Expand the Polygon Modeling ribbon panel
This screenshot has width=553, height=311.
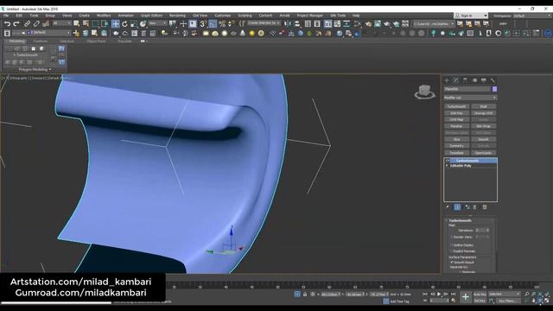coord(35,69)
